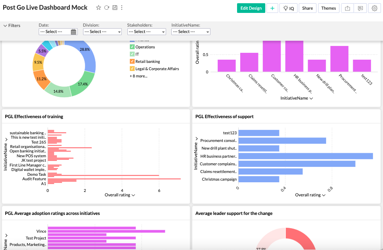
Task: Click the Christmas campaign blue bar
Action: click(x=259, y=179)
